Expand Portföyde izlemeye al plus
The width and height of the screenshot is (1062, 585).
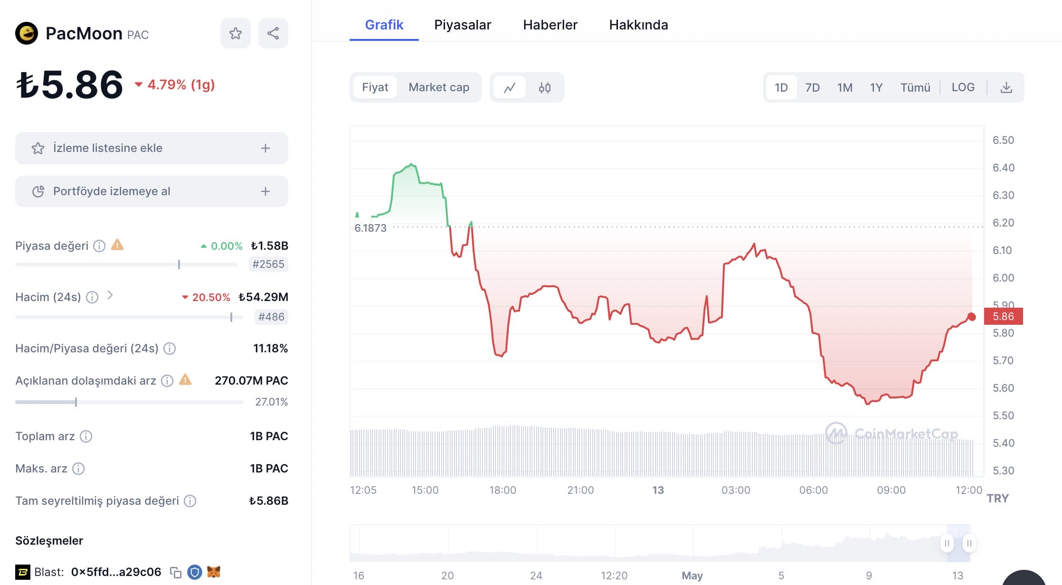click(x=265, y=191)
